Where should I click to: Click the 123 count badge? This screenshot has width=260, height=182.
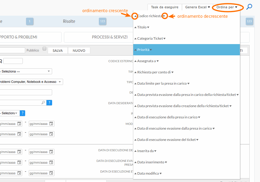249,21
